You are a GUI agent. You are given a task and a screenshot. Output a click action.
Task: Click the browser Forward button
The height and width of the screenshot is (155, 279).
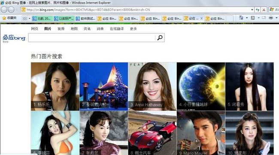tap(11, 9)
